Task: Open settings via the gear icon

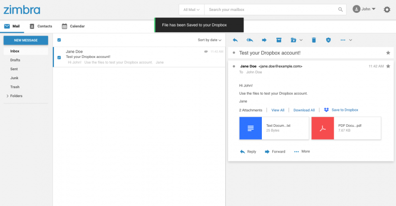Action: coord(387,9)
